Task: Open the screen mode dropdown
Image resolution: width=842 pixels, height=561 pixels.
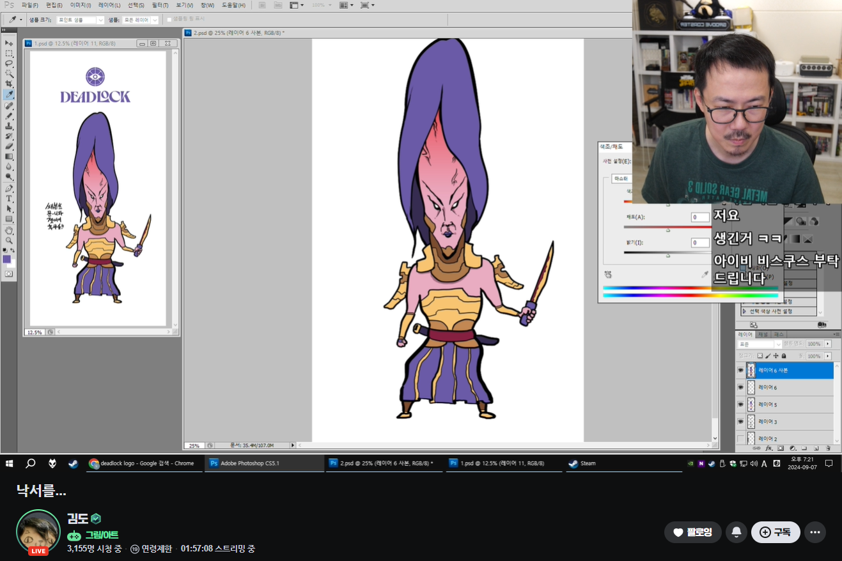Action: tap(367, 5)
